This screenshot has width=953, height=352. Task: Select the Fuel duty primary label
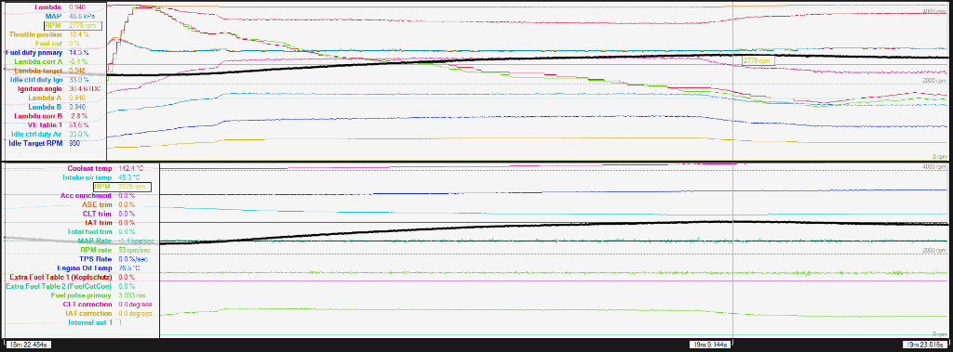(x=34, y=53)
